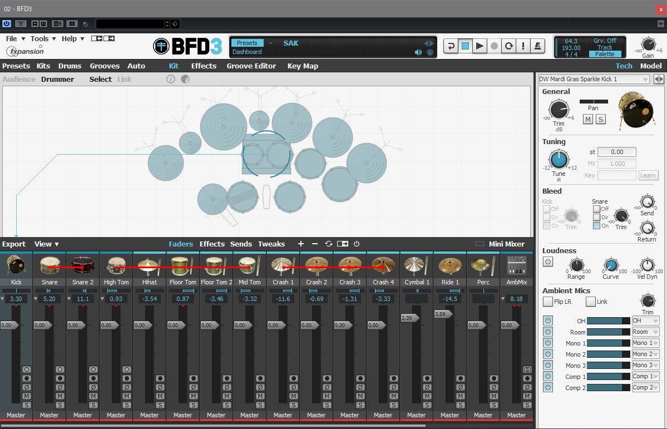Select the Ride 1 cymbal icon
Image resolution: width=667 pixels, height=429 pixels.
449,265
